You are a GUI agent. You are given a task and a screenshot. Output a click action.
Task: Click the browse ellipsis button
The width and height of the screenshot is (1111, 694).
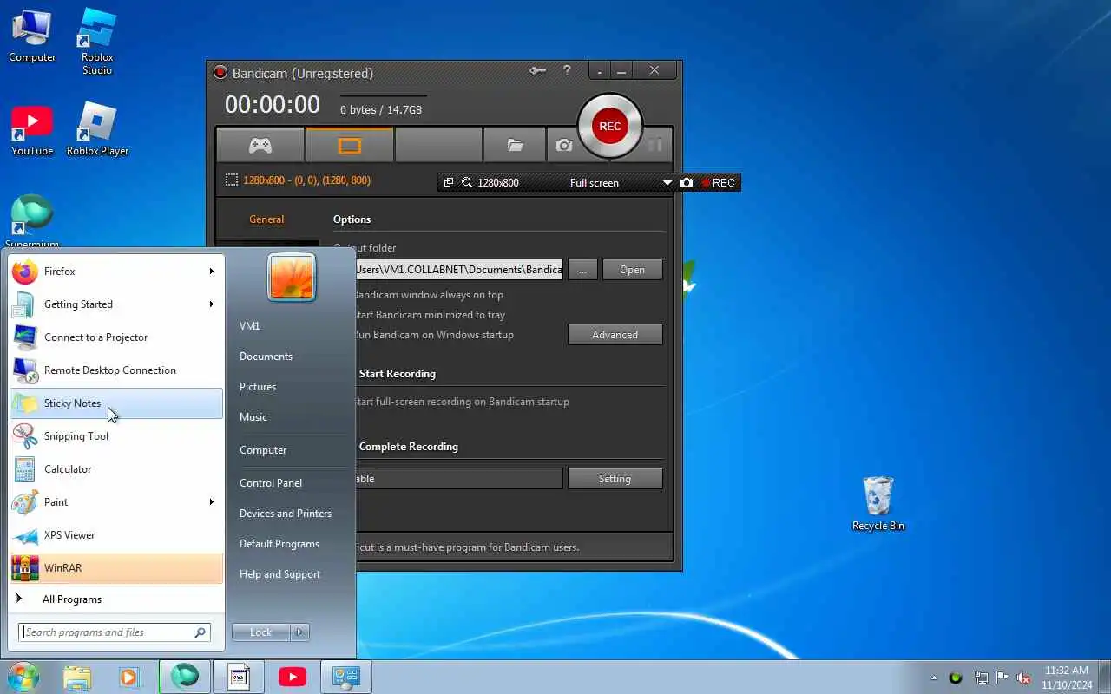[x=582, y=270]
